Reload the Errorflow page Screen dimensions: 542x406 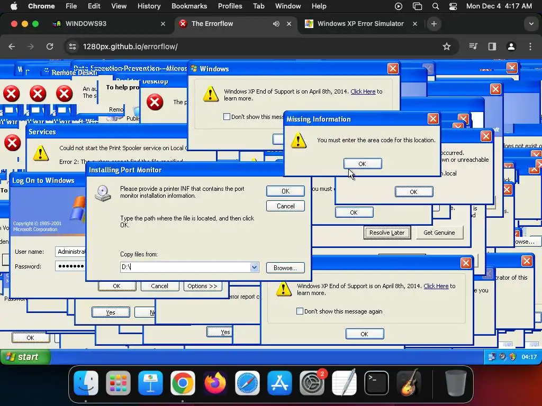pos(50,47)
